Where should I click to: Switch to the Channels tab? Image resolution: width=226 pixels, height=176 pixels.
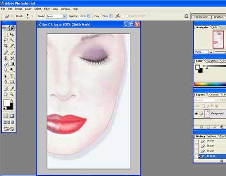(x=214, y=94)
